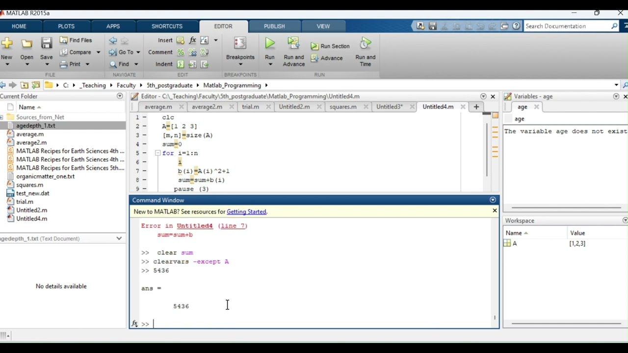Click the fx insert function icon
This screenshot has width=628, height=353.
coord(192,40)
